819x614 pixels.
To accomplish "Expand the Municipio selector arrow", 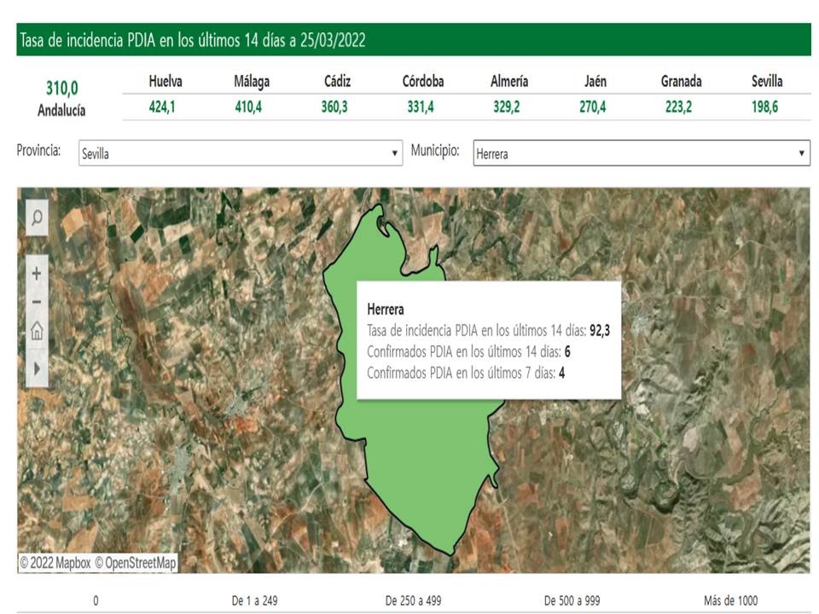I will 803,153.
